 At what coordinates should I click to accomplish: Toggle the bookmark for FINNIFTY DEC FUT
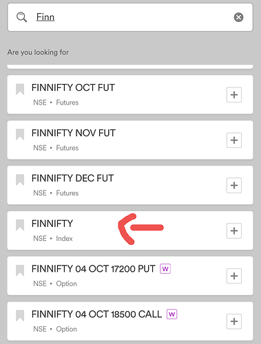click(20, 180)
